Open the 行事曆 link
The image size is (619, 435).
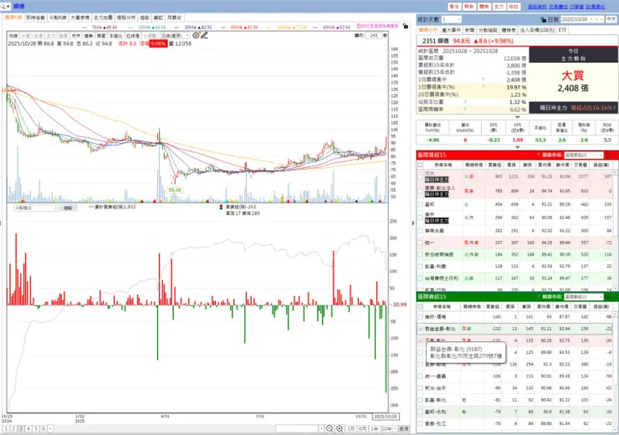(576, 7)
